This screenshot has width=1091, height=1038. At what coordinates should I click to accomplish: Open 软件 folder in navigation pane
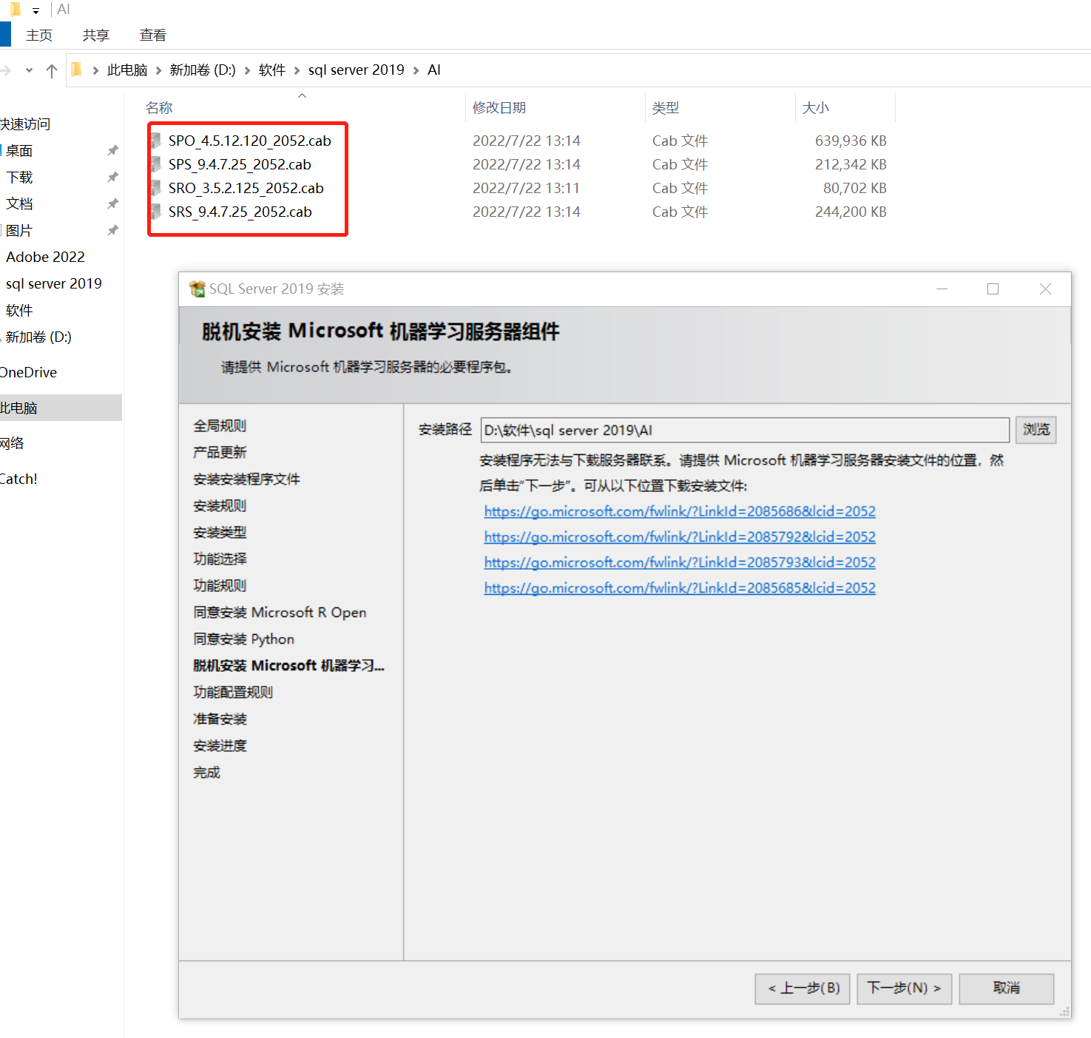(x=19, y=311)
